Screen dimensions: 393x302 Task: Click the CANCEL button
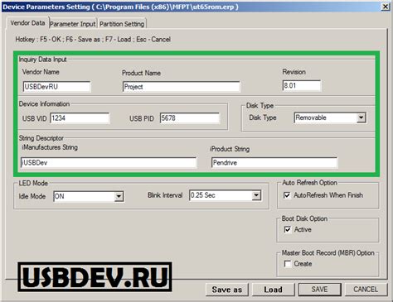click(366, 290)
